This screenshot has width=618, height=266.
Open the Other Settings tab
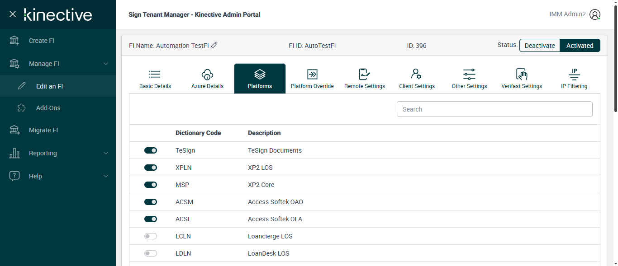(x=469, y=79)
